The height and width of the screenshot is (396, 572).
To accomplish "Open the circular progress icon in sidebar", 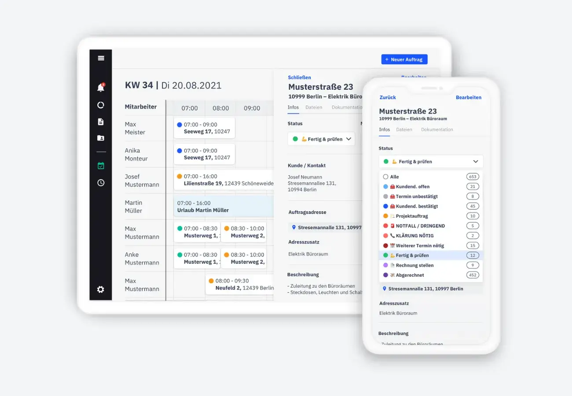I will 101,105.
